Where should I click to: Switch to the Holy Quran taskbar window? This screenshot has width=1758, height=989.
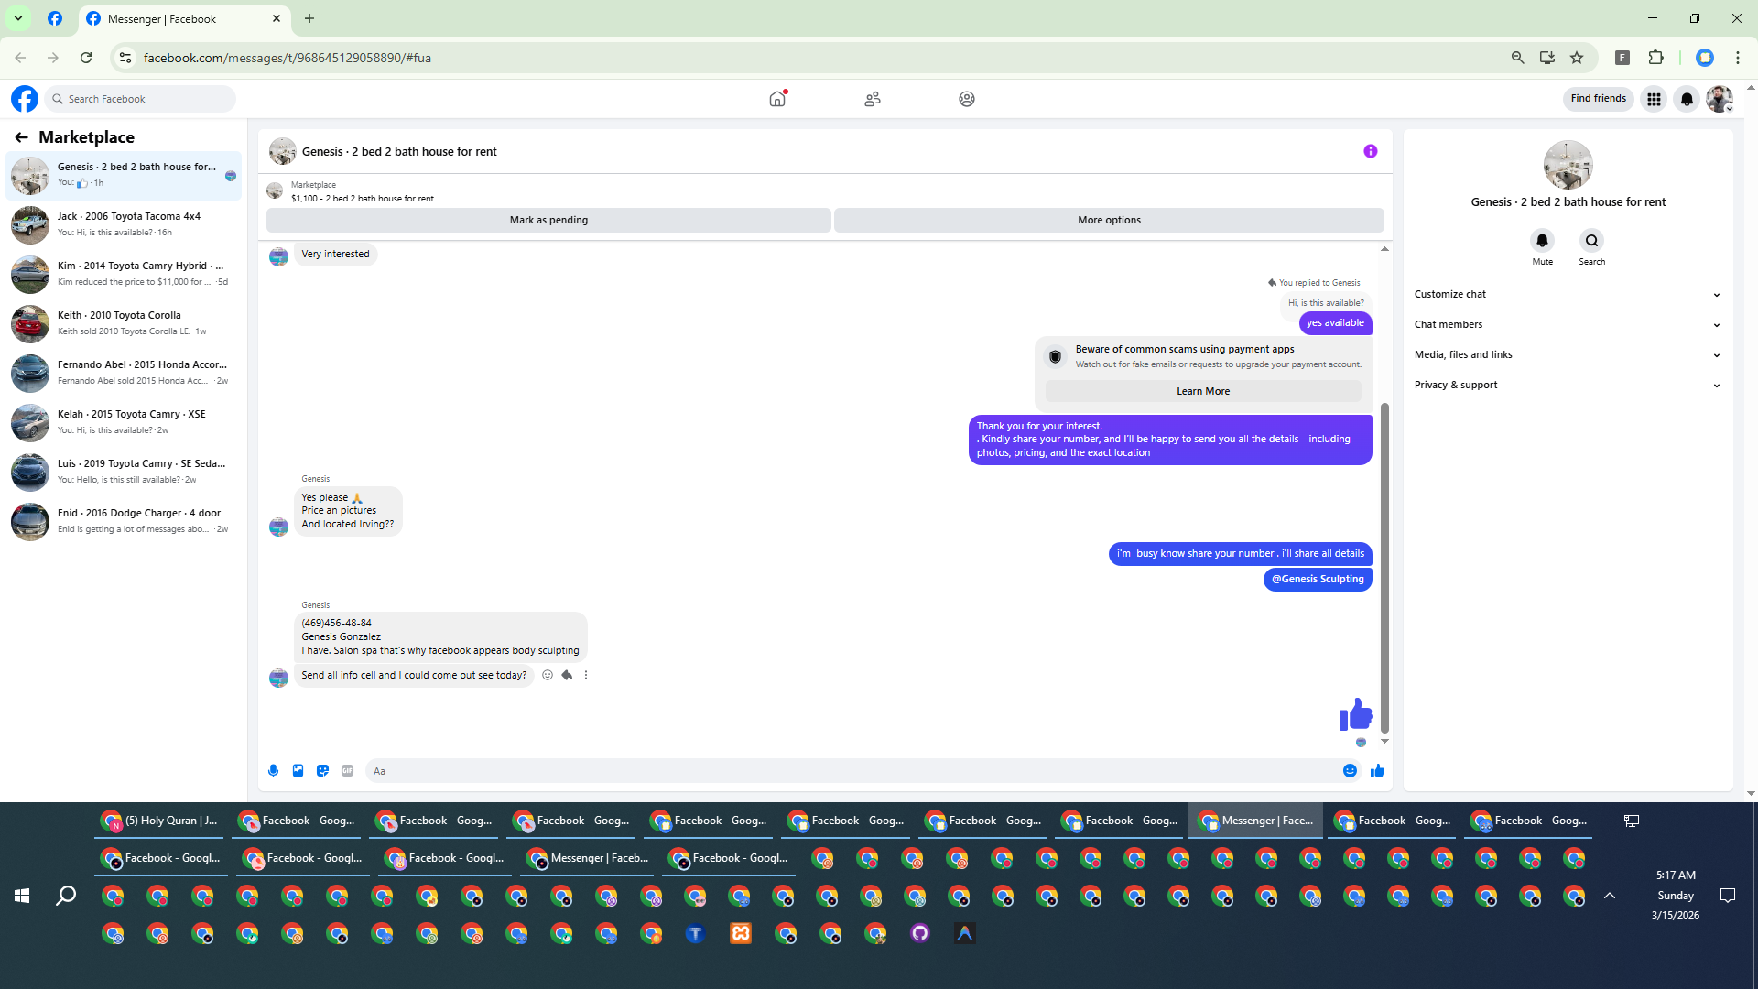[x=160, y=821]
